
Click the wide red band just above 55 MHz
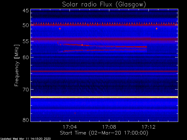104,39
